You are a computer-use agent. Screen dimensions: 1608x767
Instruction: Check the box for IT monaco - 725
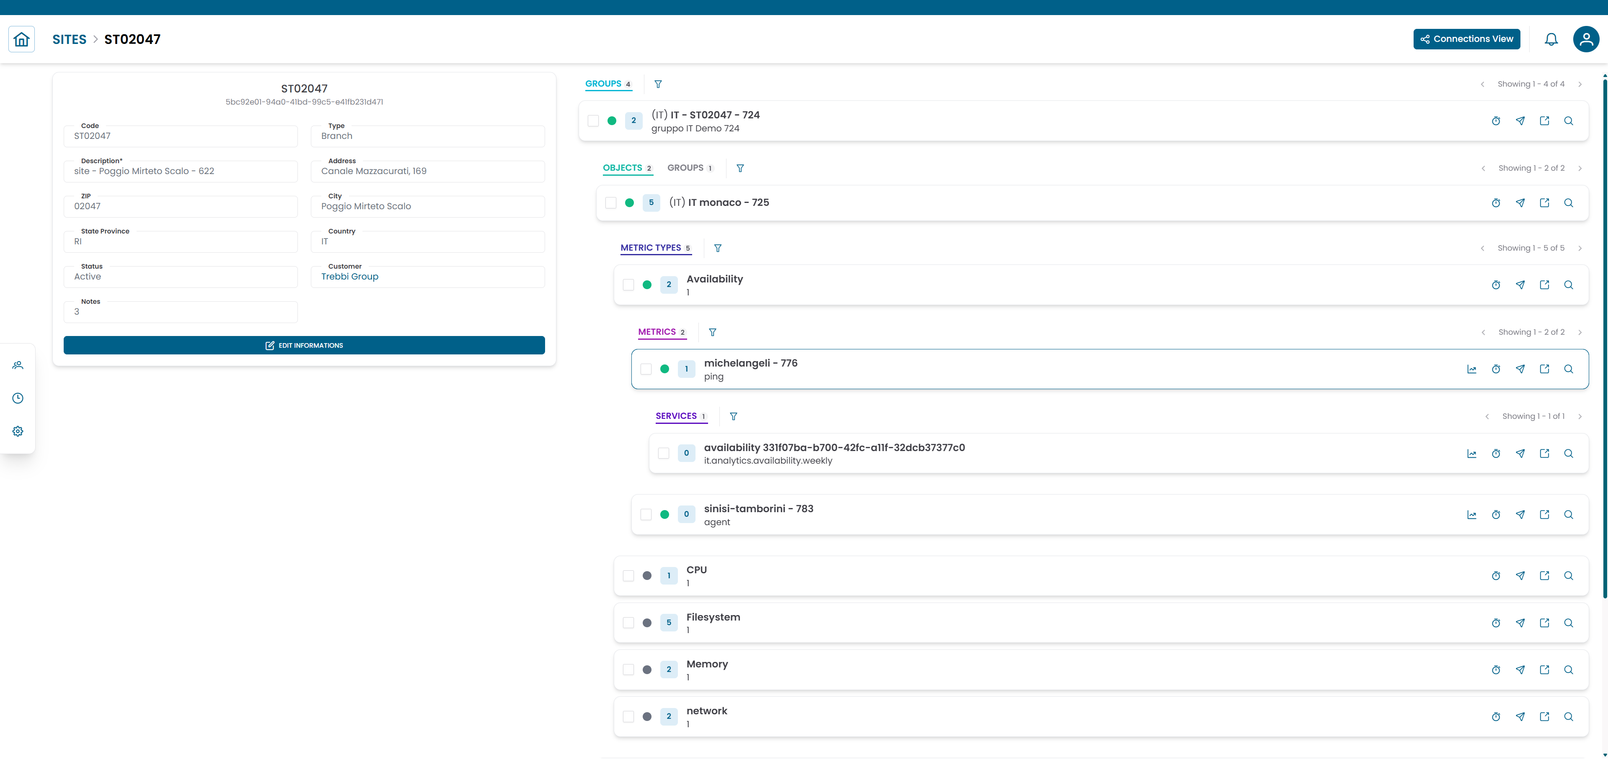tap(610, 203)
